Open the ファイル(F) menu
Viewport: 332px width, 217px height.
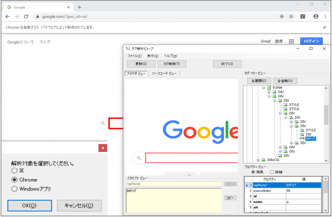134,56
